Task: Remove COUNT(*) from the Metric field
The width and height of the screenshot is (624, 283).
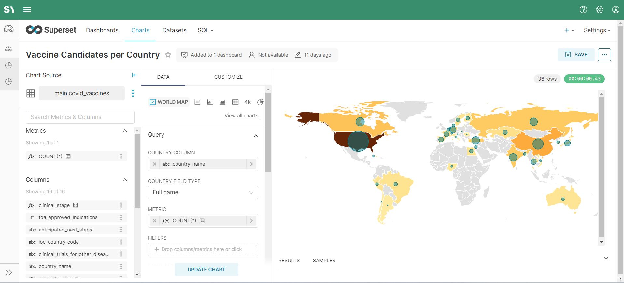Action: tap(155, 221)
